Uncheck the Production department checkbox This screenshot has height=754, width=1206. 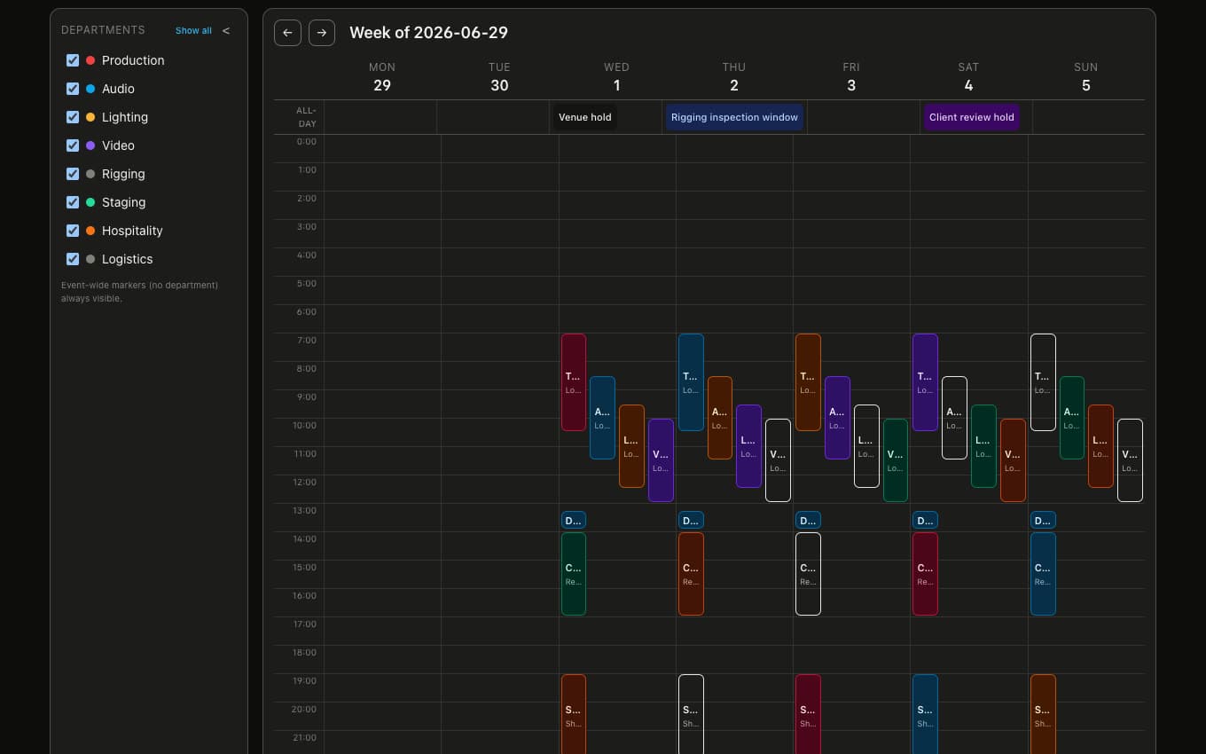tap(73, 60)
